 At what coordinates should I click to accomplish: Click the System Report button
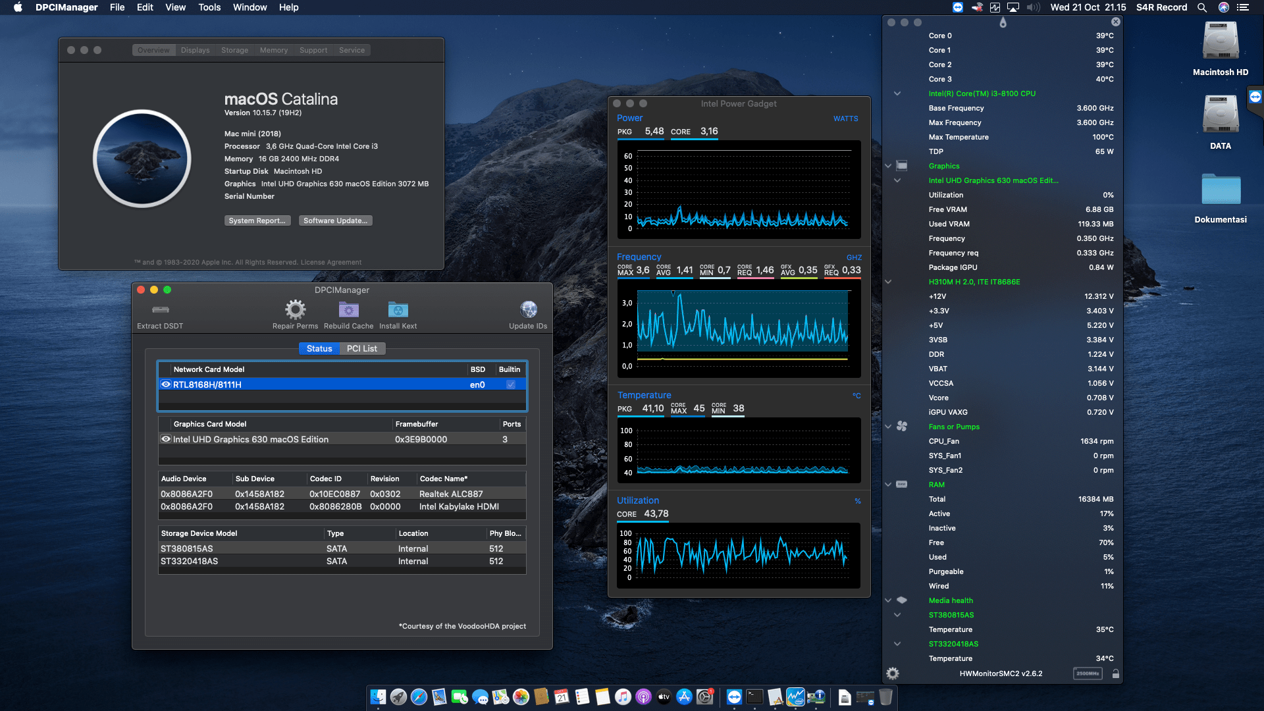point(257,221)
